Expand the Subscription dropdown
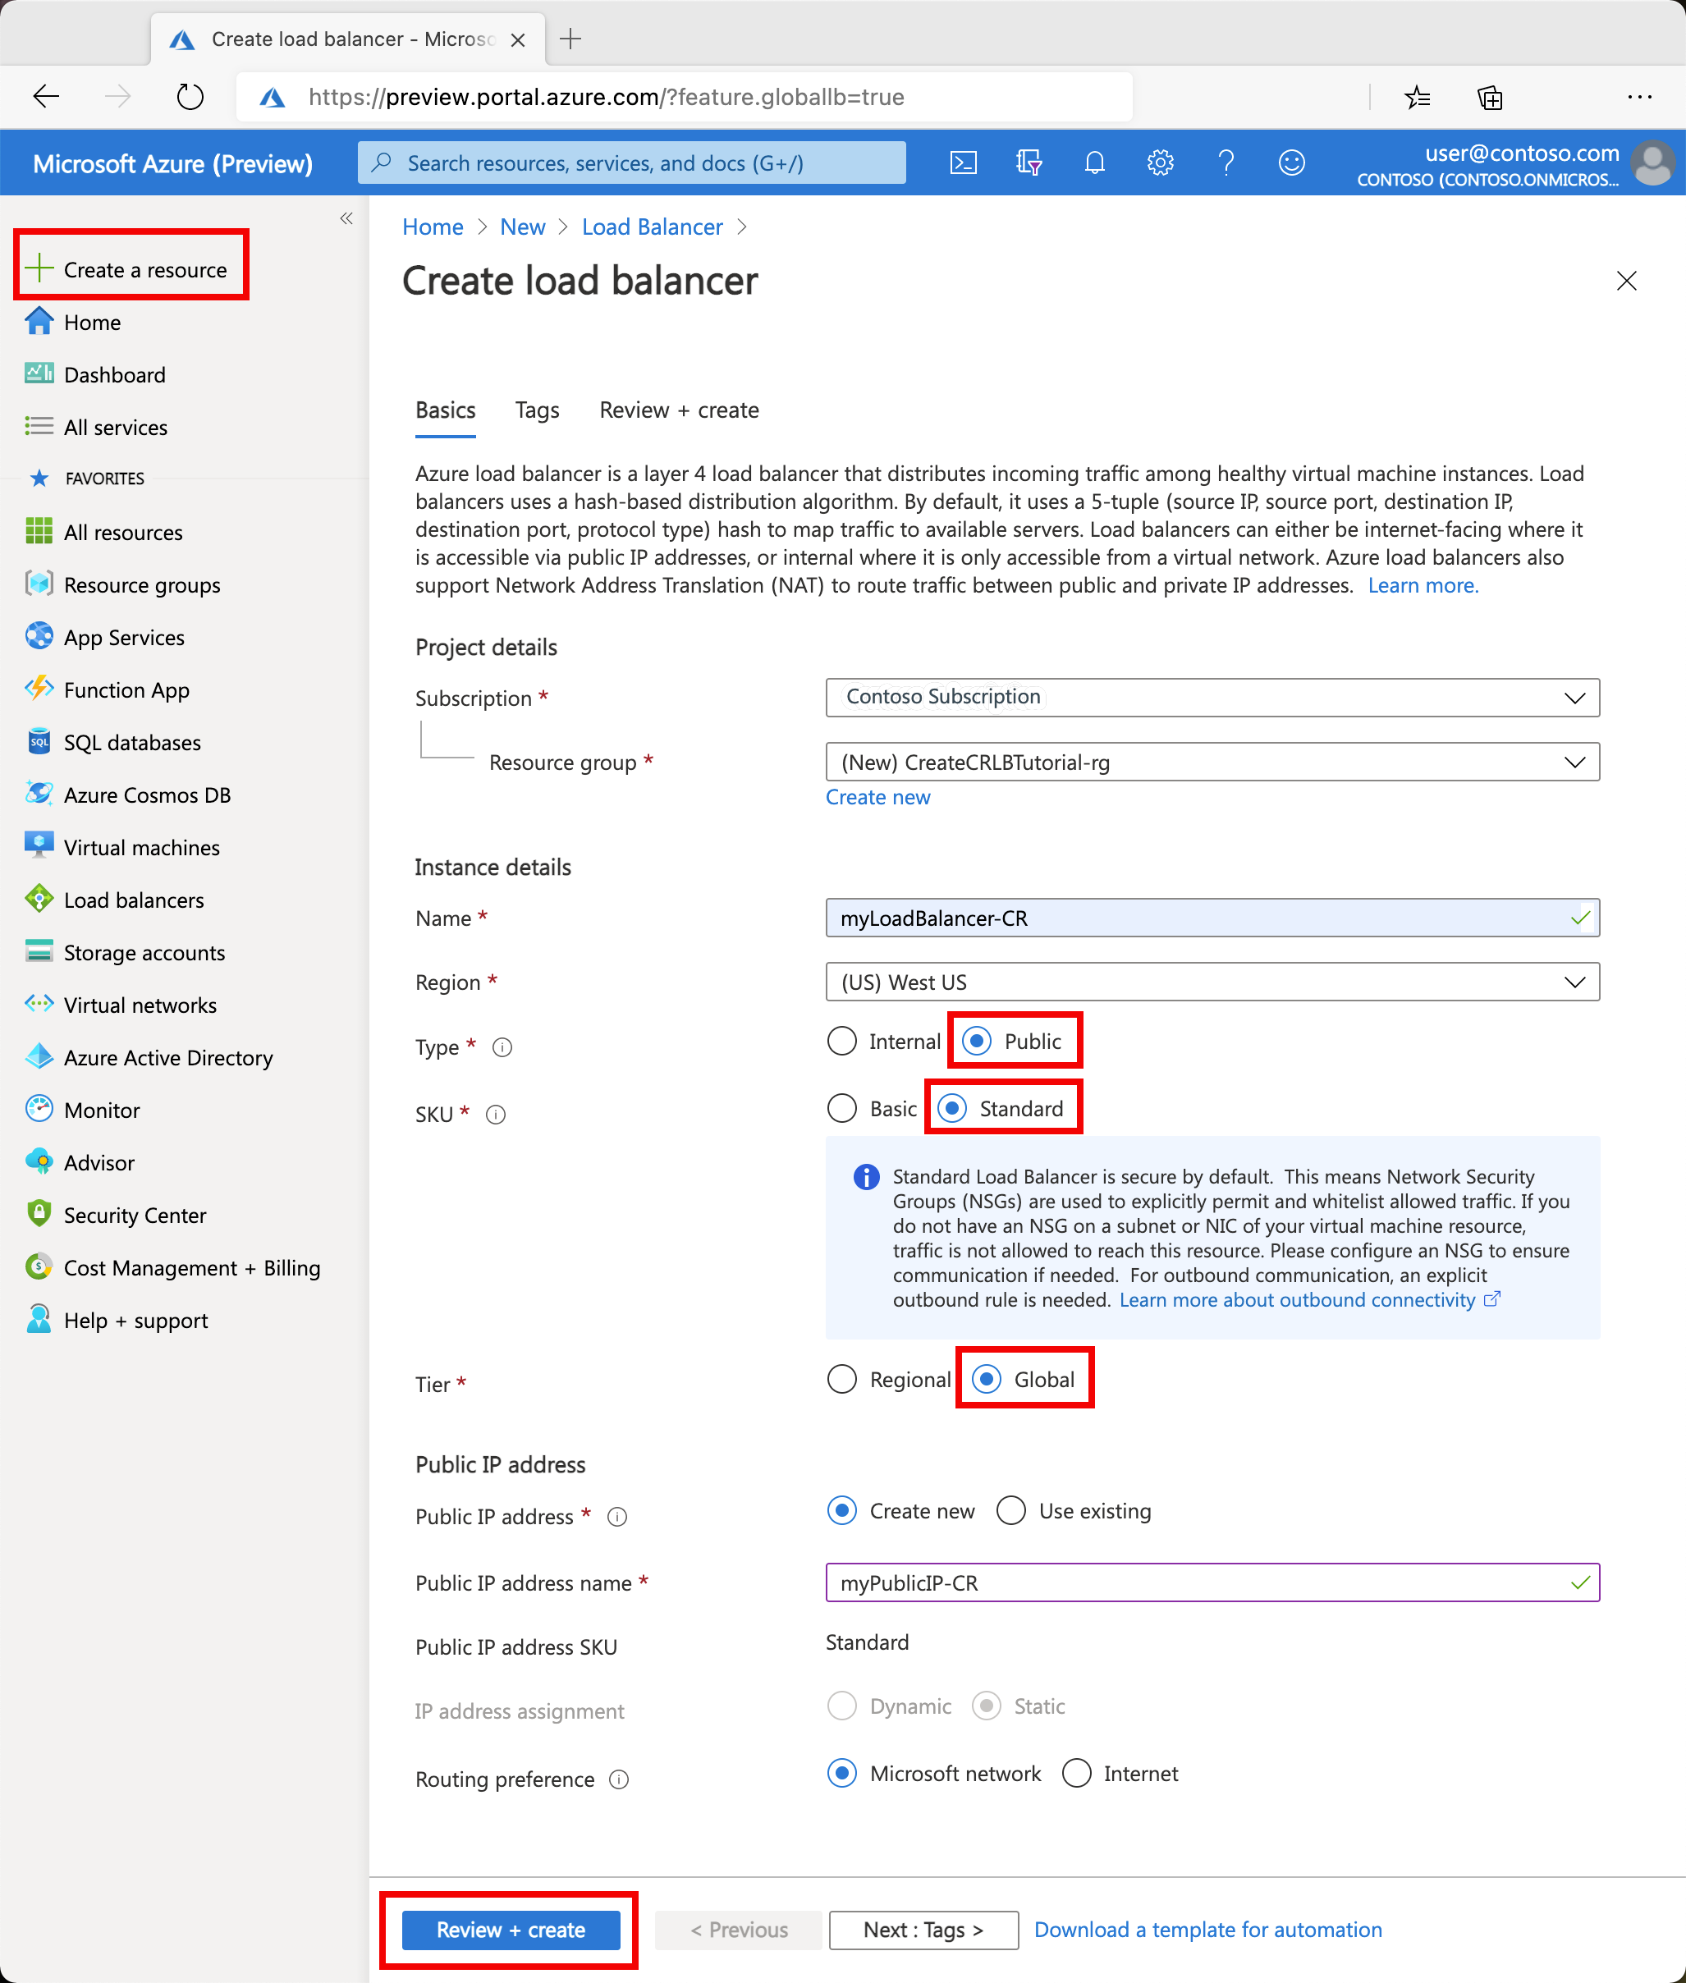The height and width of the screenshot is (1983, 1686). (x=1212, y=698)
